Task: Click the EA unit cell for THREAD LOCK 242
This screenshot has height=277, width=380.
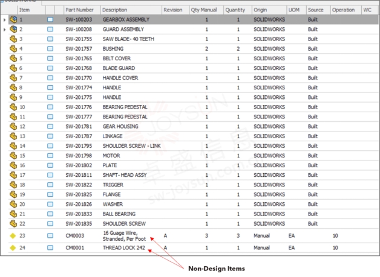Action: [x=292, y=248]
